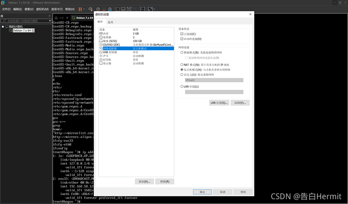
Task: Open the stretch display dropdown arrow
Action: tap(154, 9)
